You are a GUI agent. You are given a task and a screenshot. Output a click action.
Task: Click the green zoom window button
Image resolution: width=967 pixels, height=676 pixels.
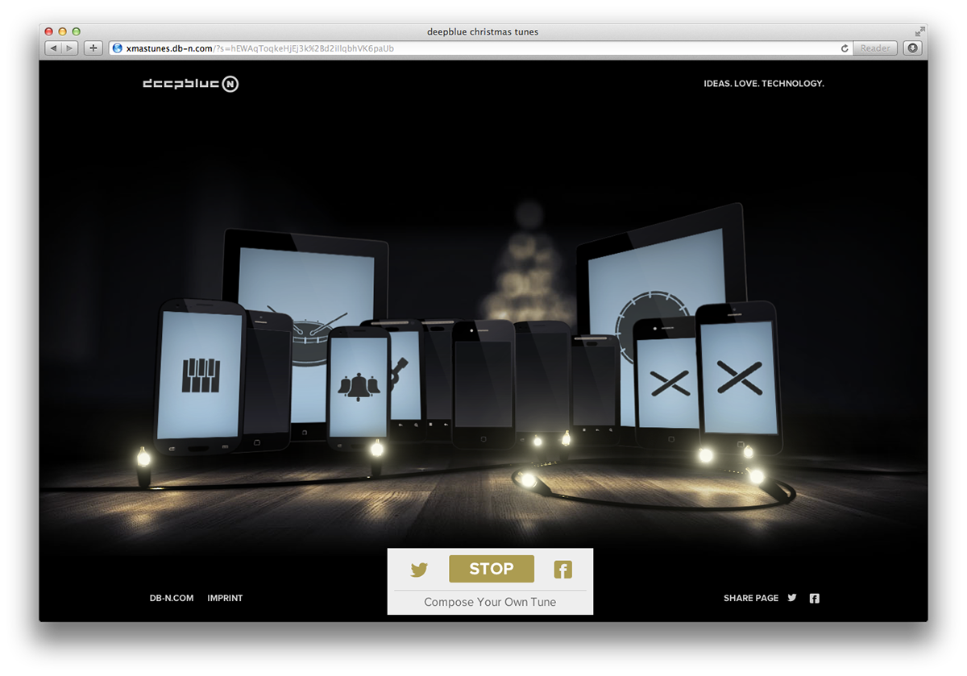[77, 31]
